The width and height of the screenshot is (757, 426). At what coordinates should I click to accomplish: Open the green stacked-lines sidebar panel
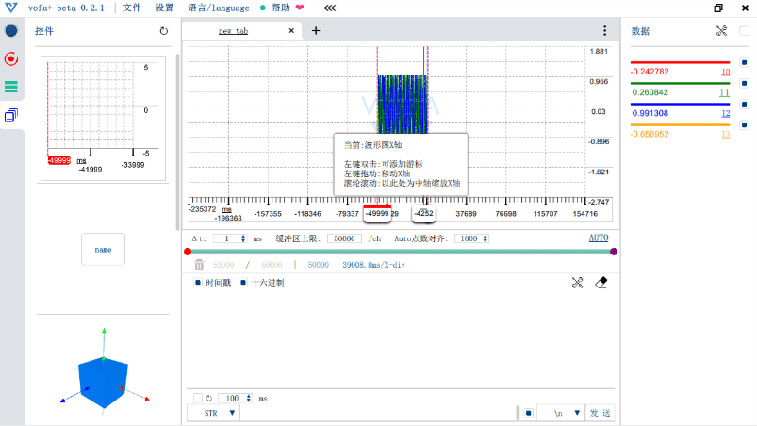pos(11,87)
